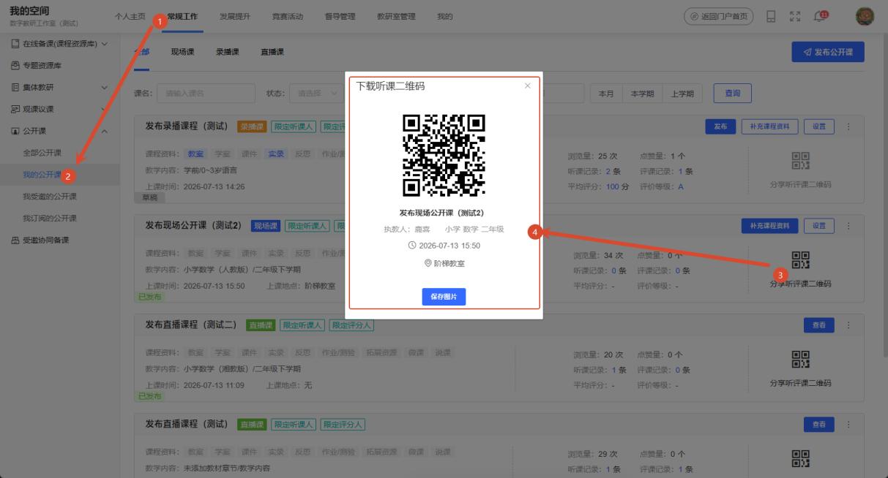
Task: Open the QR code icon for 发布直播课程（测试）
Action: tap(801, 459)
